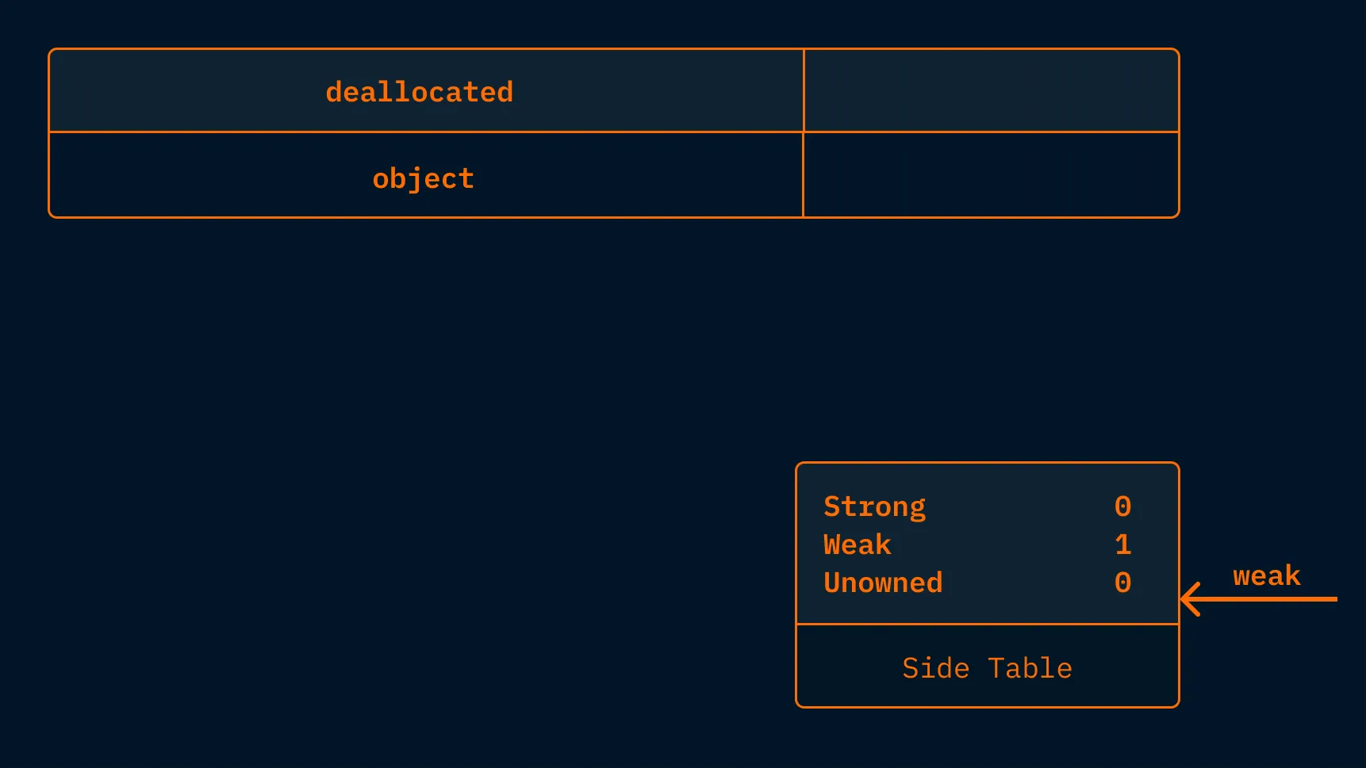Click the 'deallocated' label
Screen dimensions: 1366x768
[419, 92]
